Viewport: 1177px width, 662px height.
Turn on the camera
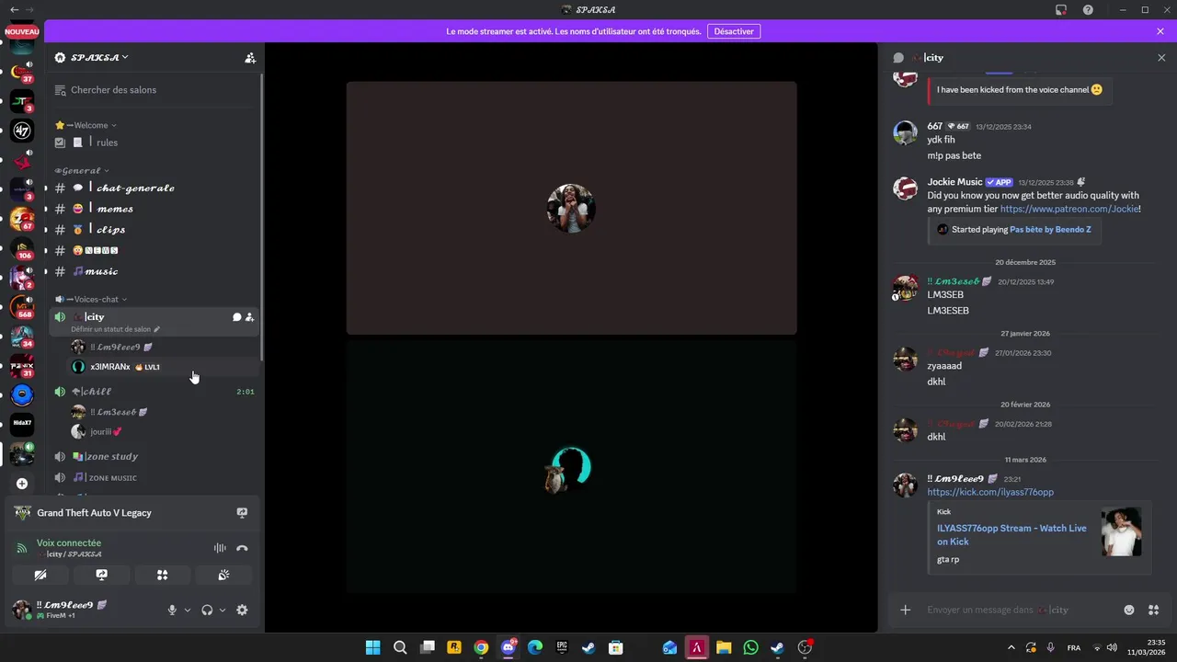[x=40, y=576]
